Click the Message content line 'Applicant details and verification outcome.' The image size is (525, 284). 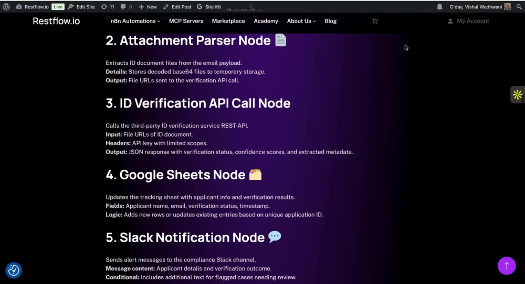point(214,268)
